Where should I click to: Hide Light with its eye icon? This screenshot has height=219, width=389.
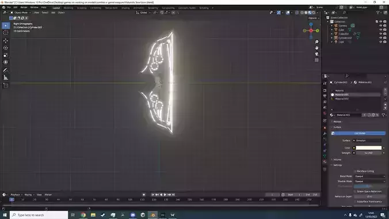pos(381,41)
